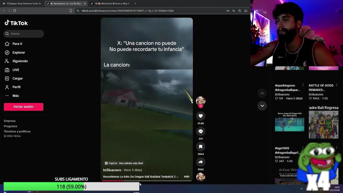Screen dimensions: 343x193
Task: Click the 131 likes heart icon
Action: click(277, 98)
